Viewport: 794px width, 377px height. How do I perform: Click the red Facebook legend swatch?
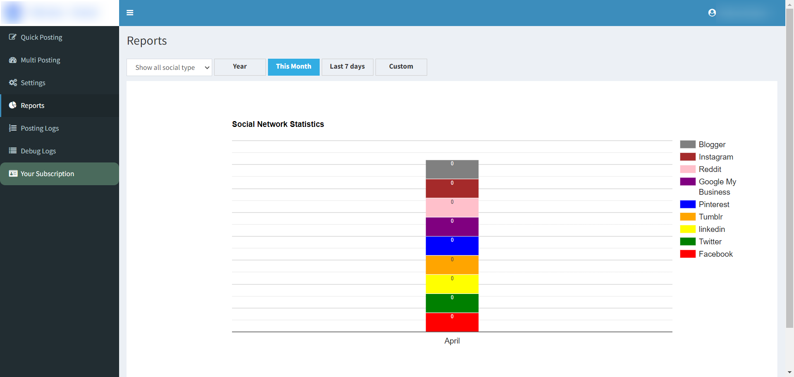coord(688,254)
